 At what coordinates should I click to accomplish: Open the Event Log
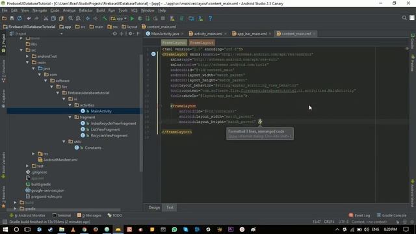coord(359,215)
